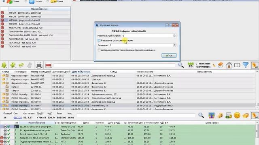Enable Разрешить разукомплектацию checkbox
This screenshot has height=145, width=259.
pyautogui.click(x=99, y=40)
